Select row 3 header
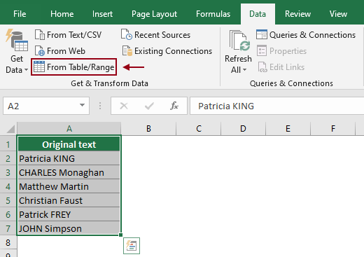Image resolution: width=364 pixels, height=257 pixels. click(8, 172)
